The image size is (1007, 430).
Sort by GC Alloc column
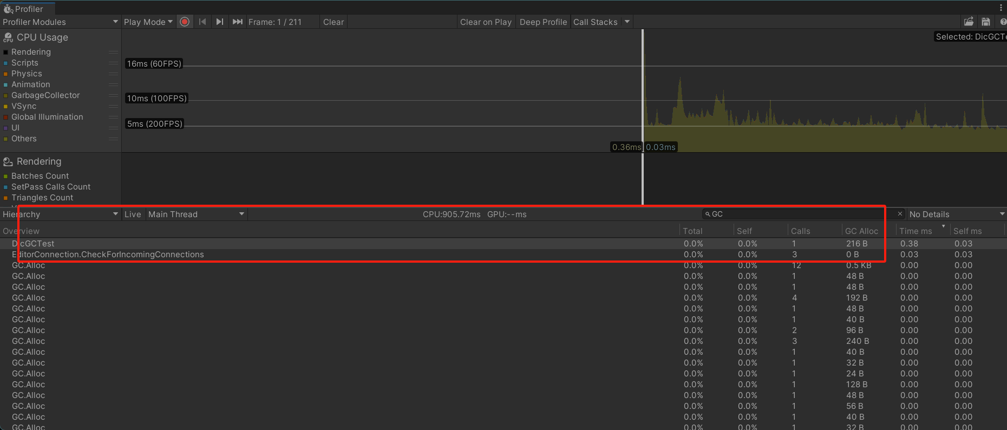[x=868, y=231]
